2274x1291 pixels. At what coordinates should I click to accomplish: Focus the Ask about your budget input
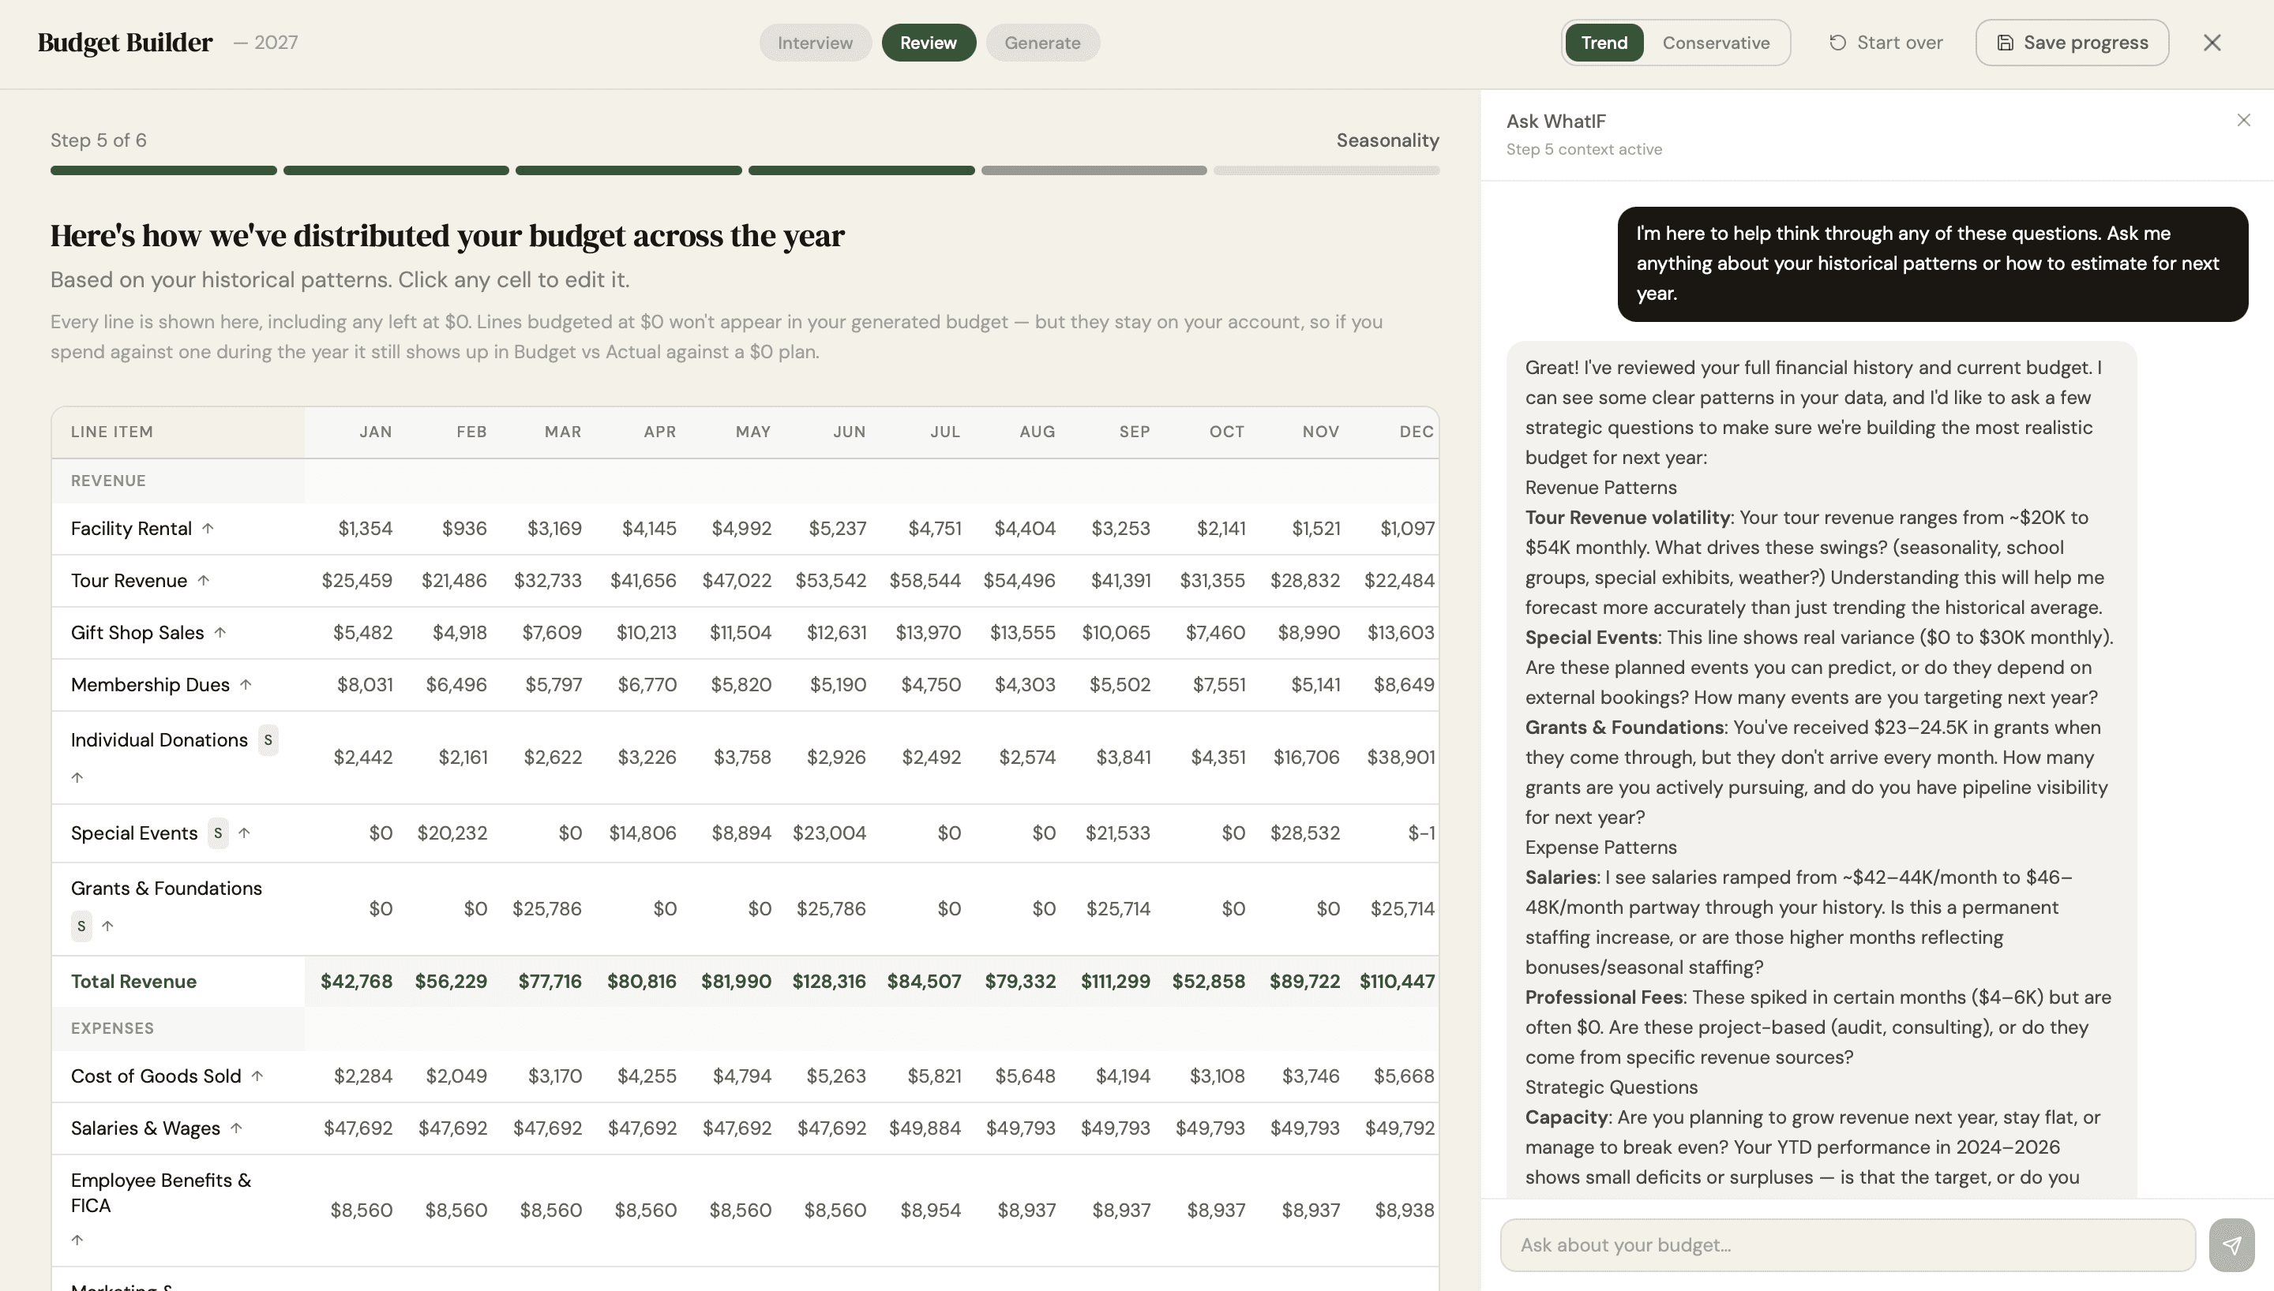point(1848,1245)
